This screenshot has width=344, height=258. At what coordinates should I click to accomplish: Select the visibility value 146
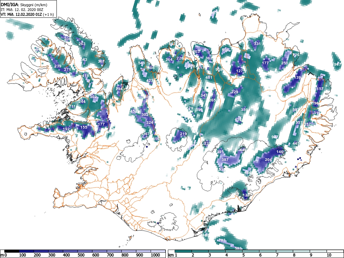click(x=280, y=152)
